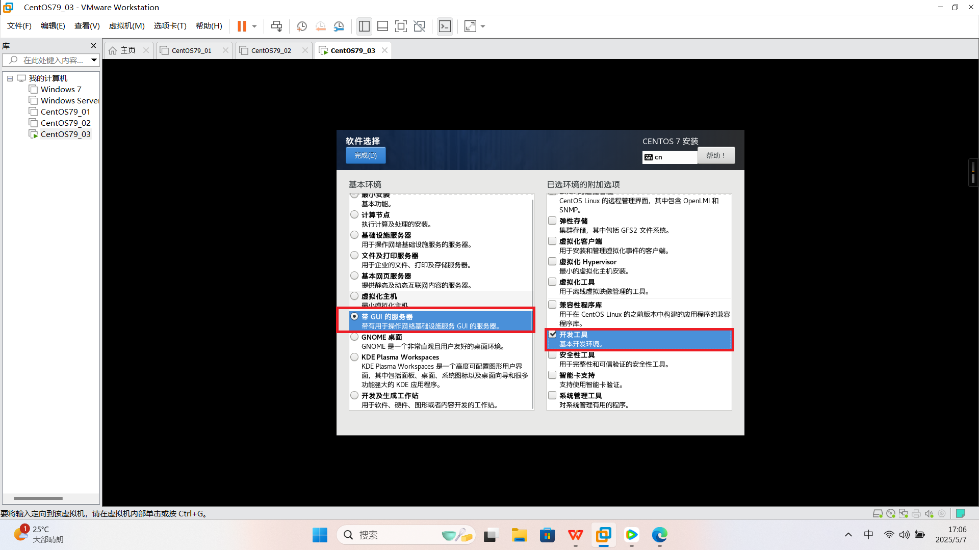Open the power options dropdown arrow beside pause
979x550 pixels.
pyautogui.click(x=254, y=26)
